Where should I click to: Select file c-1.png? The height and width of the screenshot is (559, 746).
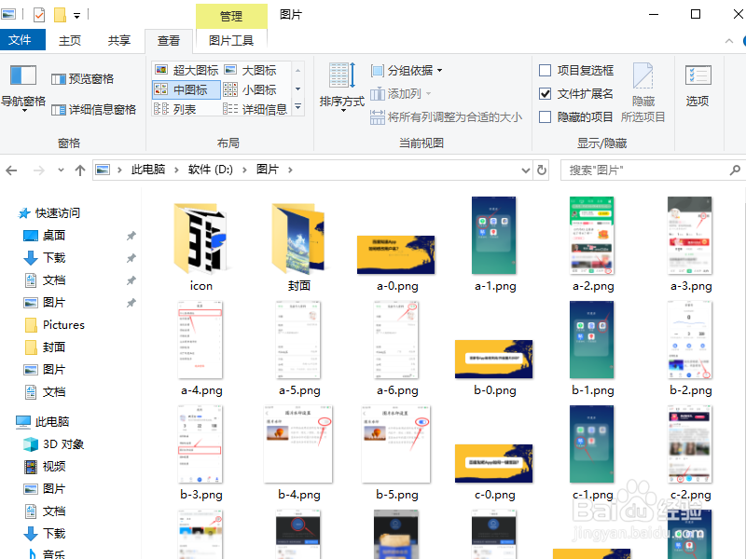pos(592,453)
